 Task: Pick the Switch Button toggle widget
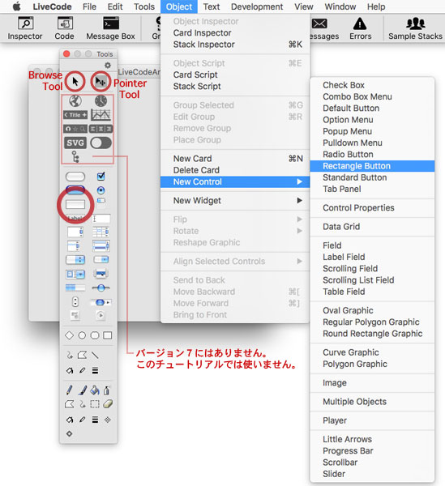(101, 143)
